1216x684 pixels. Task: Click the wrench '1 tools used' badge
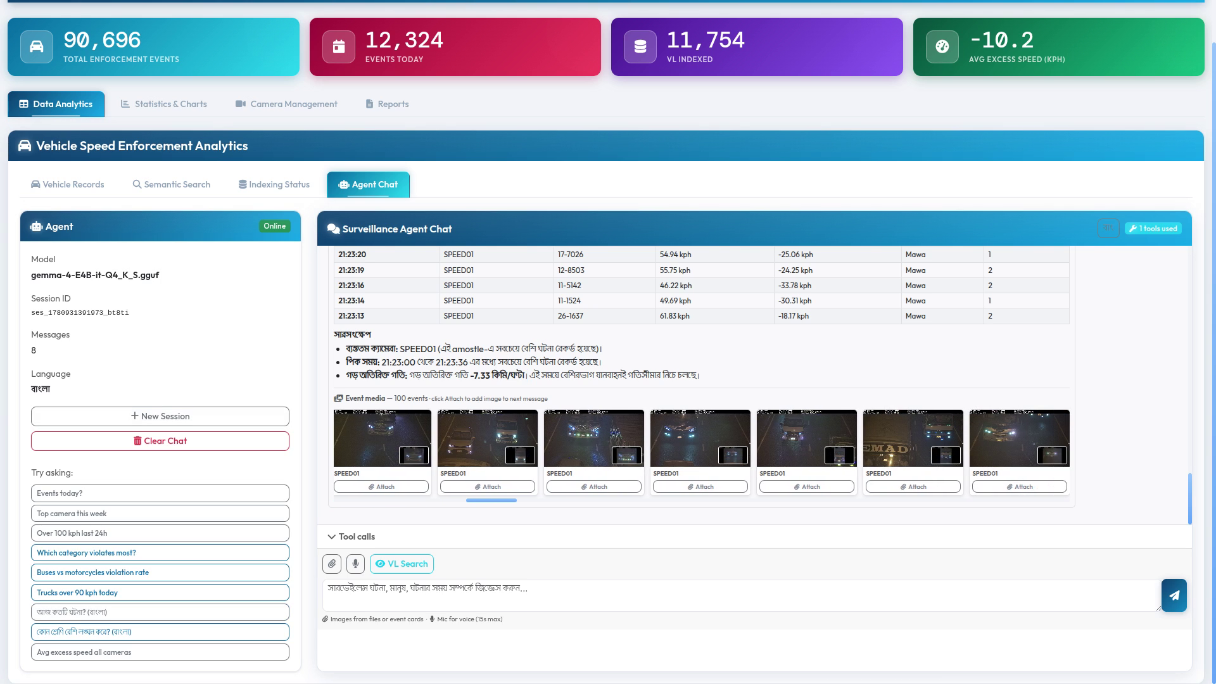1153,229
